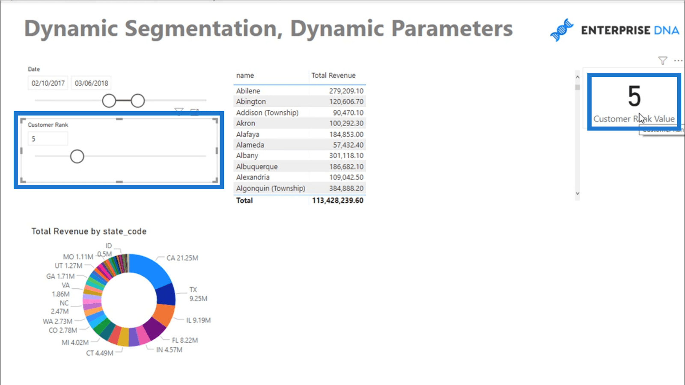Sort table by Total Revenue column header
This screenshot has width=685, height=385.
(x=333, y=75)
